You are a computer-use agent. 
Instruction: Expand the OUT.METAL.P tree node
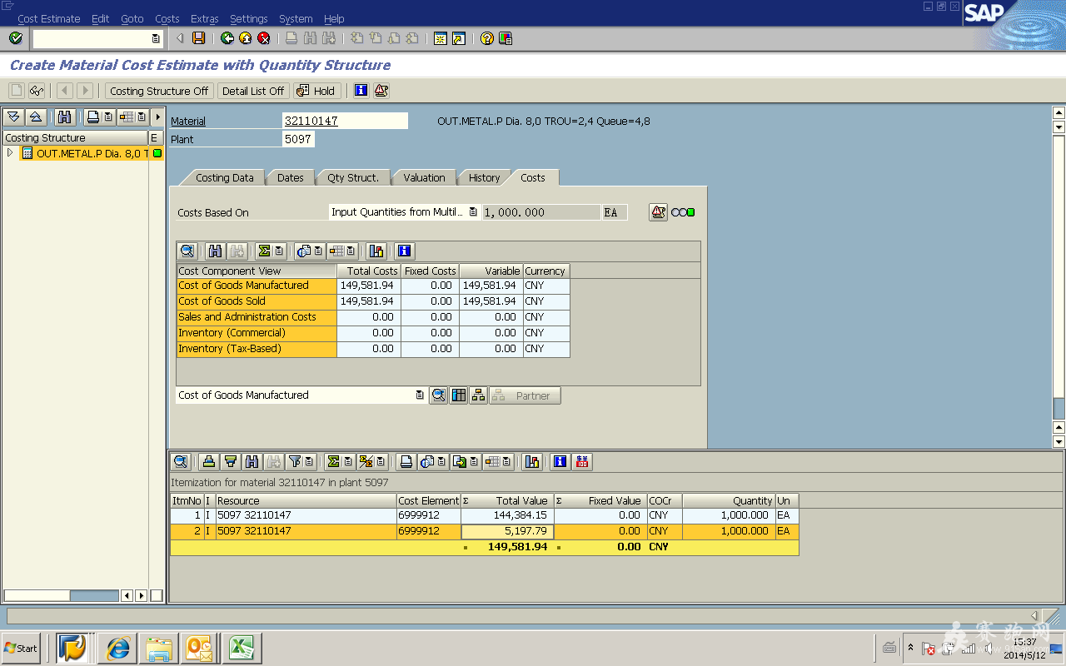pos(10,153)
